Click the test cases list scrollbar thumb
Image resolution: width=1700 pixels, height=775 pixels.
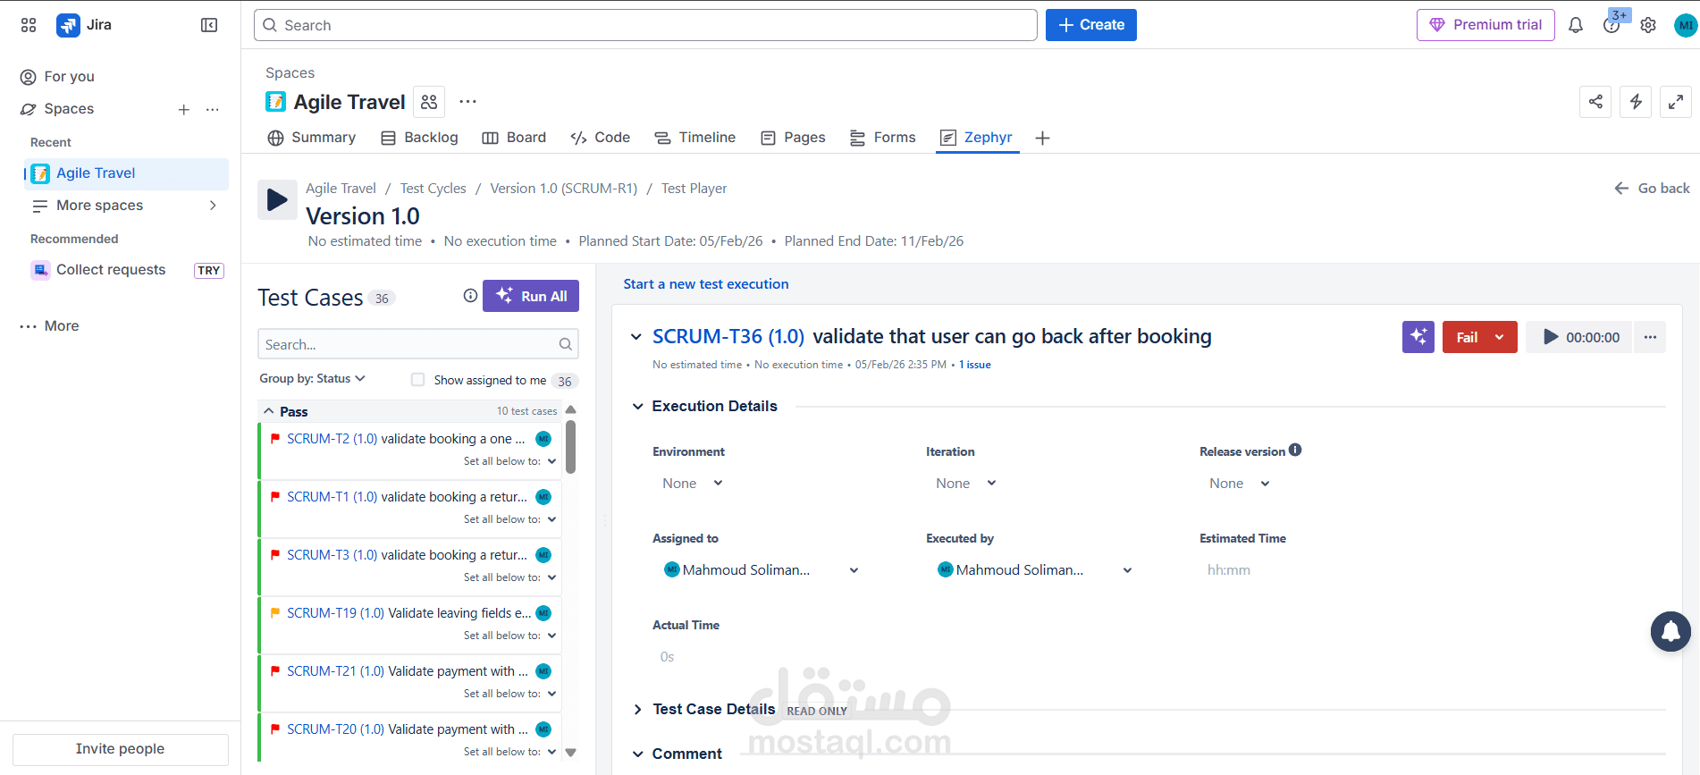(571, 447)
